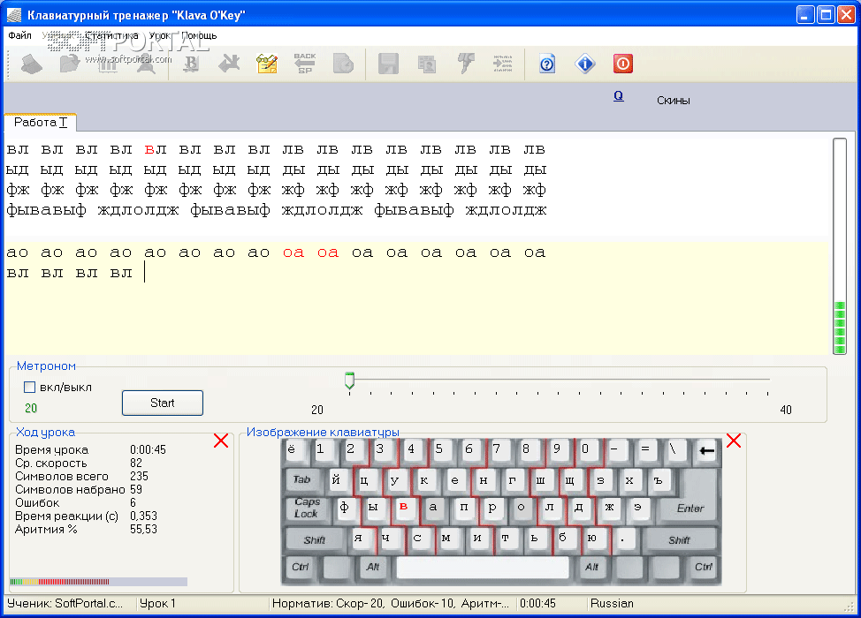The width and height of the screenshot is (861, 618).
Task: Click the Russian layout status bar entry
Action: click(612, 604)
